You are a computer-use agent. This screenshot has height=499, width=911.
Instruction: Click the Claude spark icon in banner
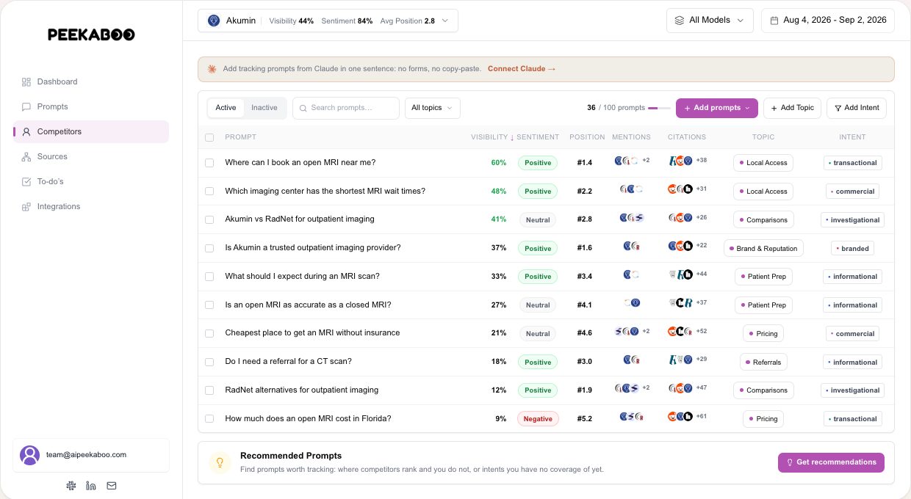pos(212,69)
